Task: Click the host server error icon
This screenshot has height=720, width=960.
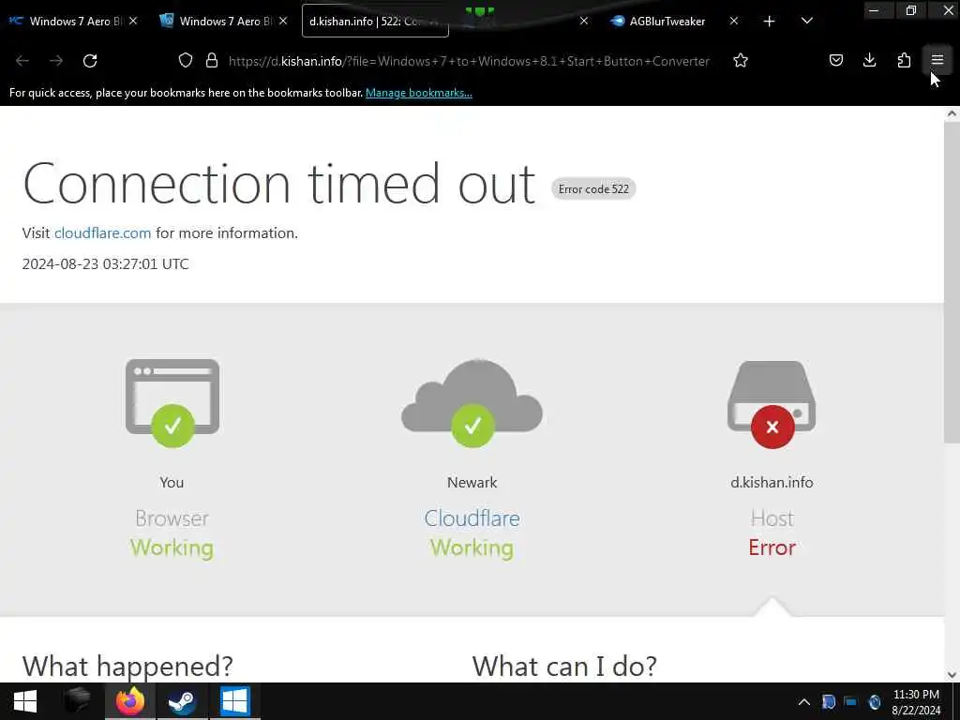Action: (x=772, y=404)
